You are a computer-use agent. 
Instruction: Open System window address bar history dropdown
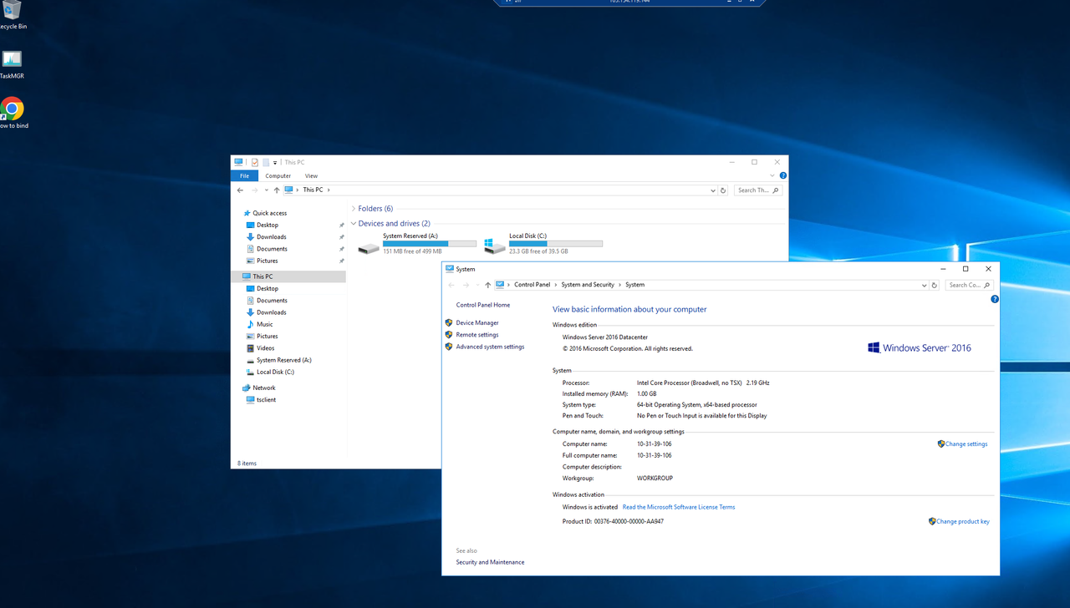click(924, 285)
